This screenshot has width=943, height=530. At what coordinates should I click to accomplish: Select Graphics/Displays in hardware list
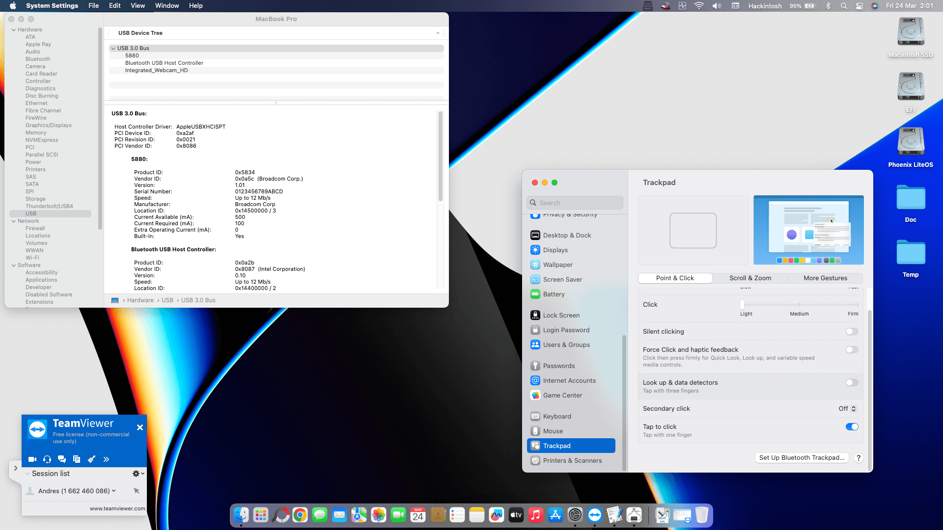click(x=49, y=125)
